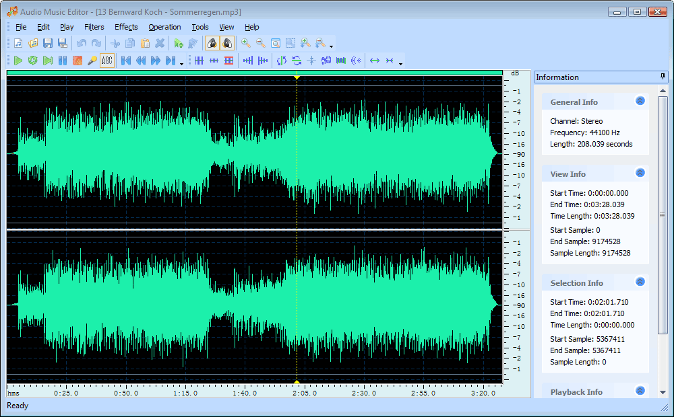Redo the last action

96,43
